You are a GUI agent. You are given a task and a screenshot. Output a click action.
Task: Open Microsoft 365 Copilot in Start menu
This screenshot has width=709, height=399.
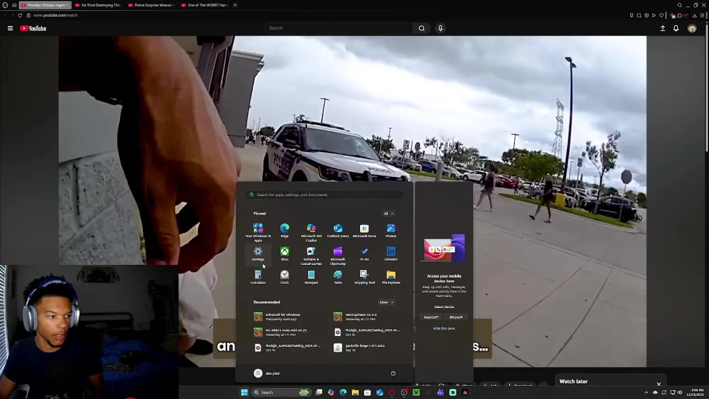(x=311, y=232)
